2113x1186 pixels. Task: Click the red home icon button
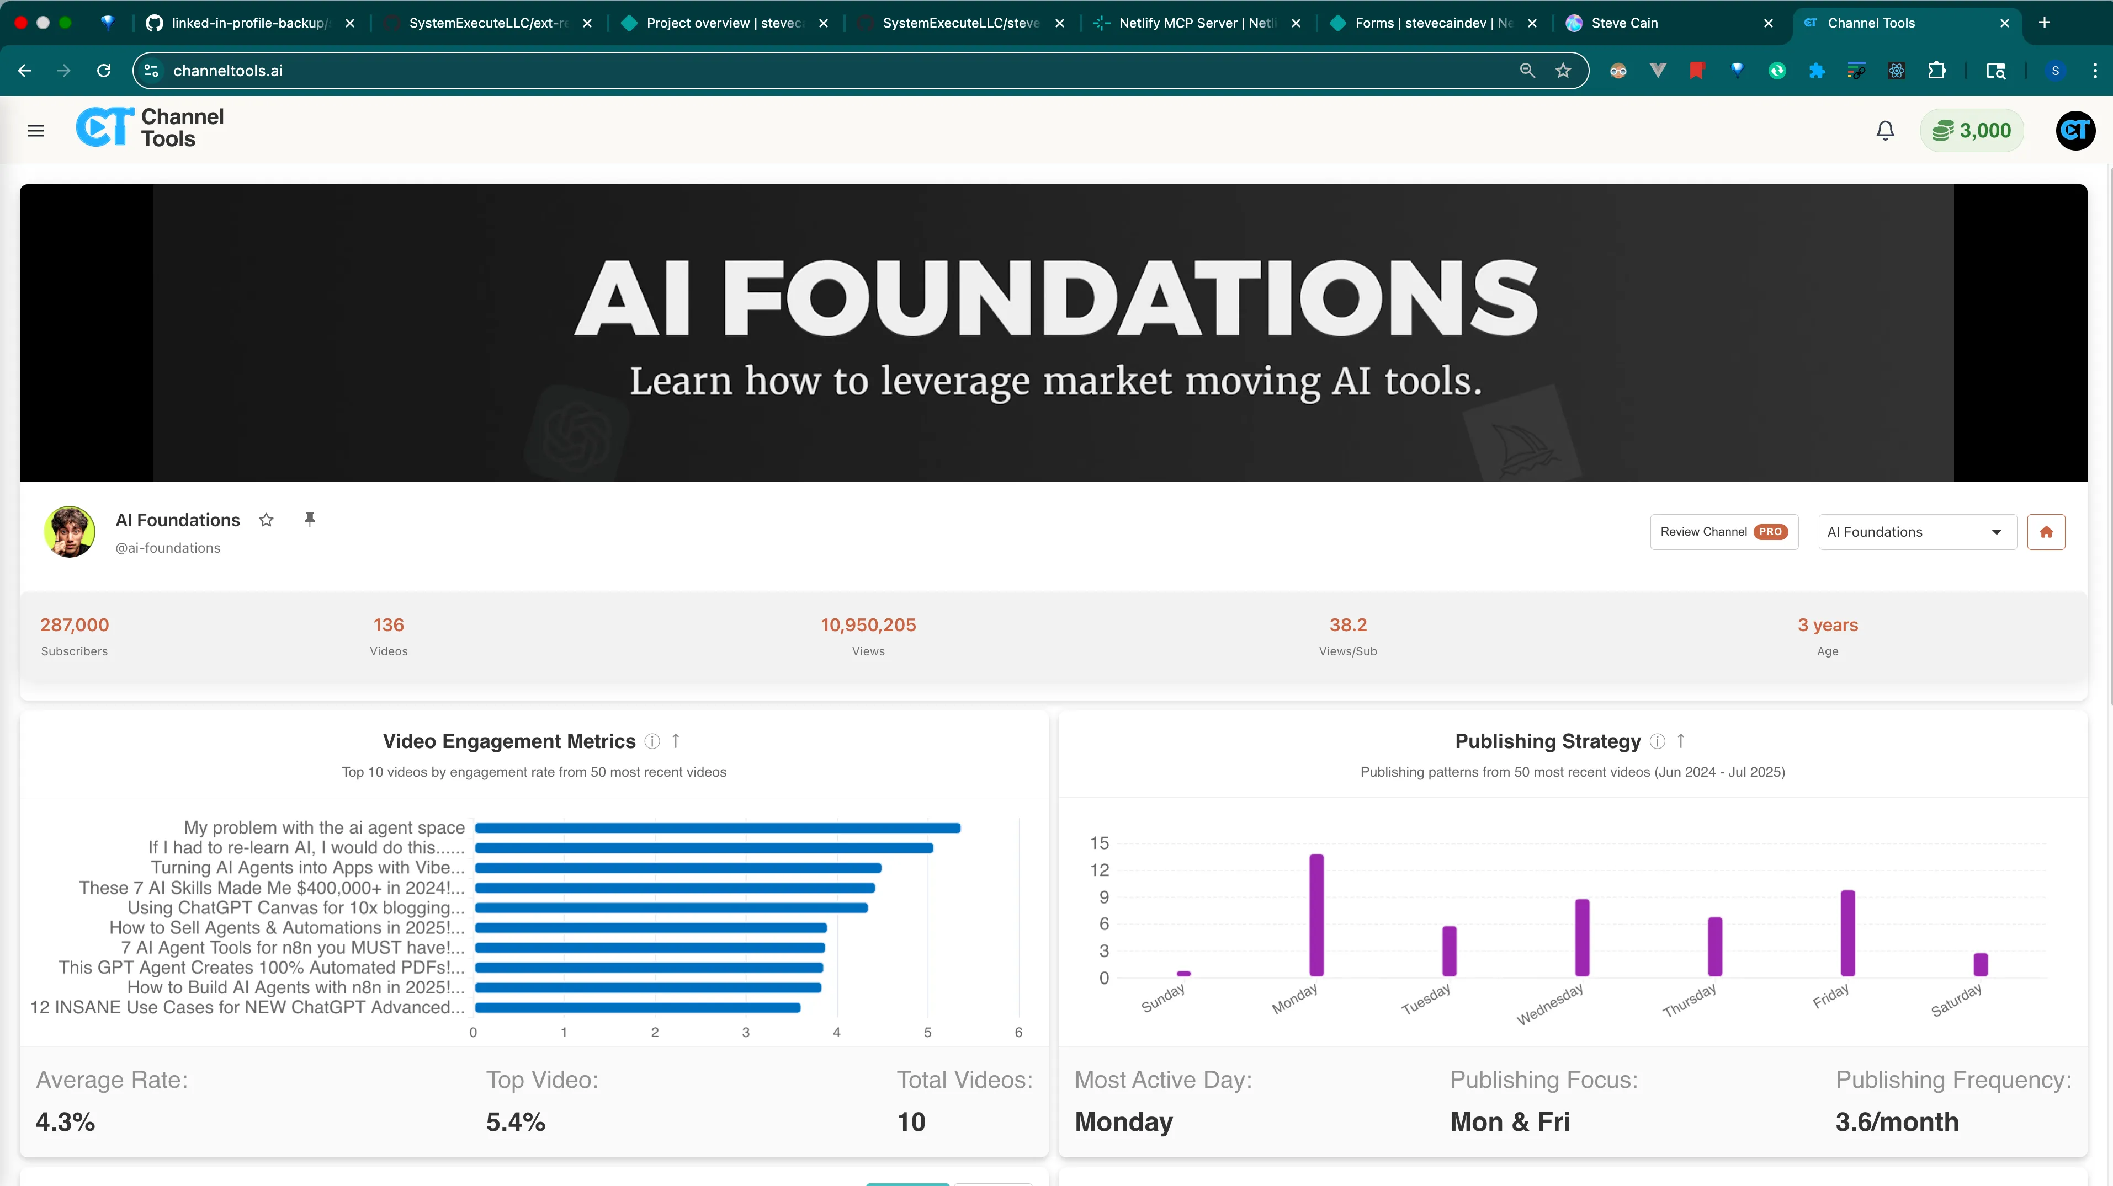[2046, 532]
